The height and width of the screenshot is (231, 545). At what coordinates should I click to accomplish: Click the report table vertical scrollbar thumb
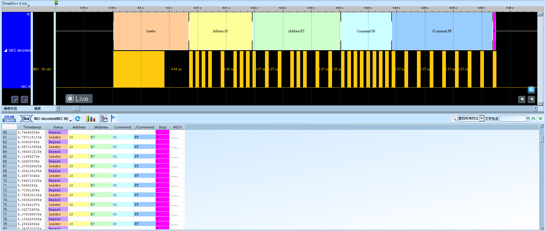(542, 139)
